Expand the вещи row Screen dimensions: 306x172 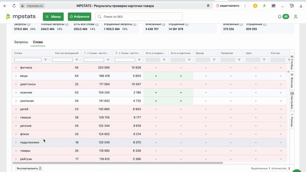16,76
